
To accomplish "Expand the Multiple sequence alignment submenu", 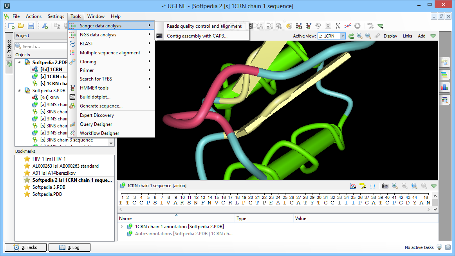I will coord(112,53).
